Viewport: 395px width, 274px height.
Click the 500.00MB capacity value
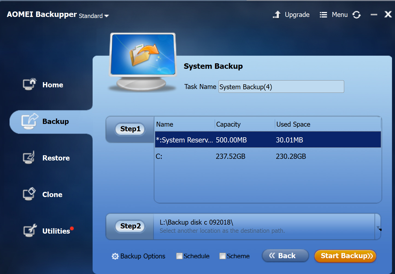point(231,140)
